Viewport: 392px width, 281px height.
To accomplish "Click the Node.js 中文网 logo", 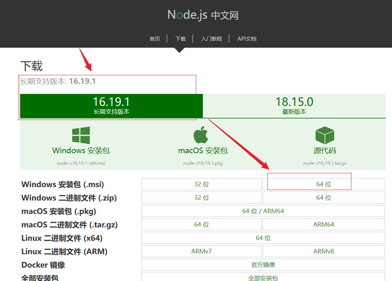I will (x=203, y=15).
